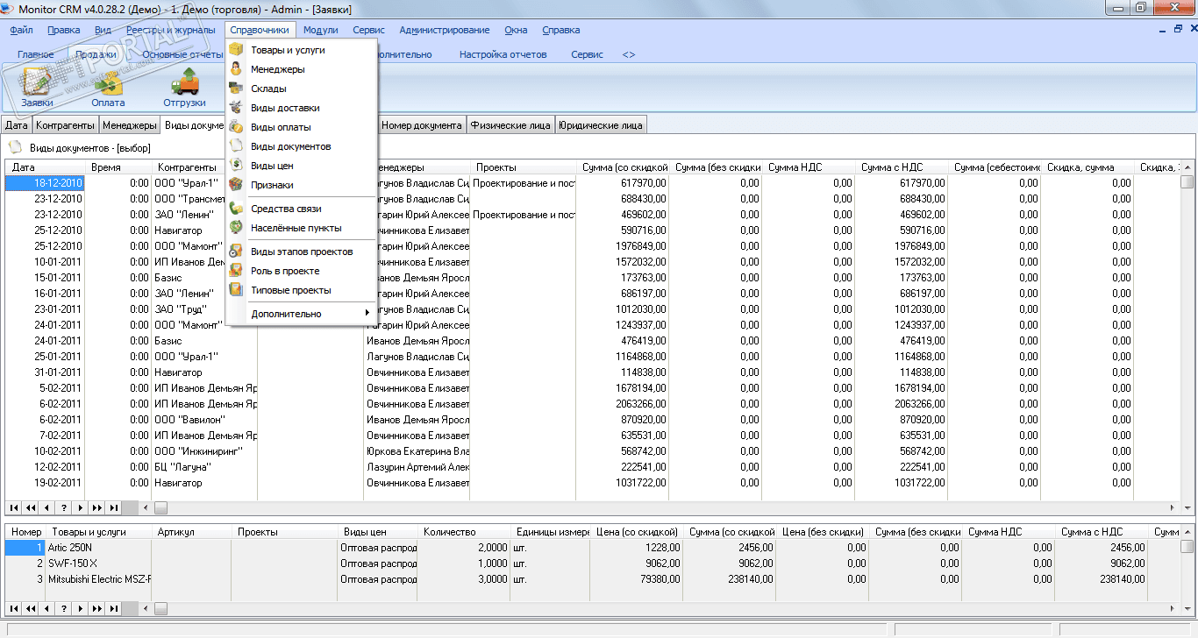Open the Заявки toolbar icon
Screen dimensions: 1198x638
click(x=37, y=89)
